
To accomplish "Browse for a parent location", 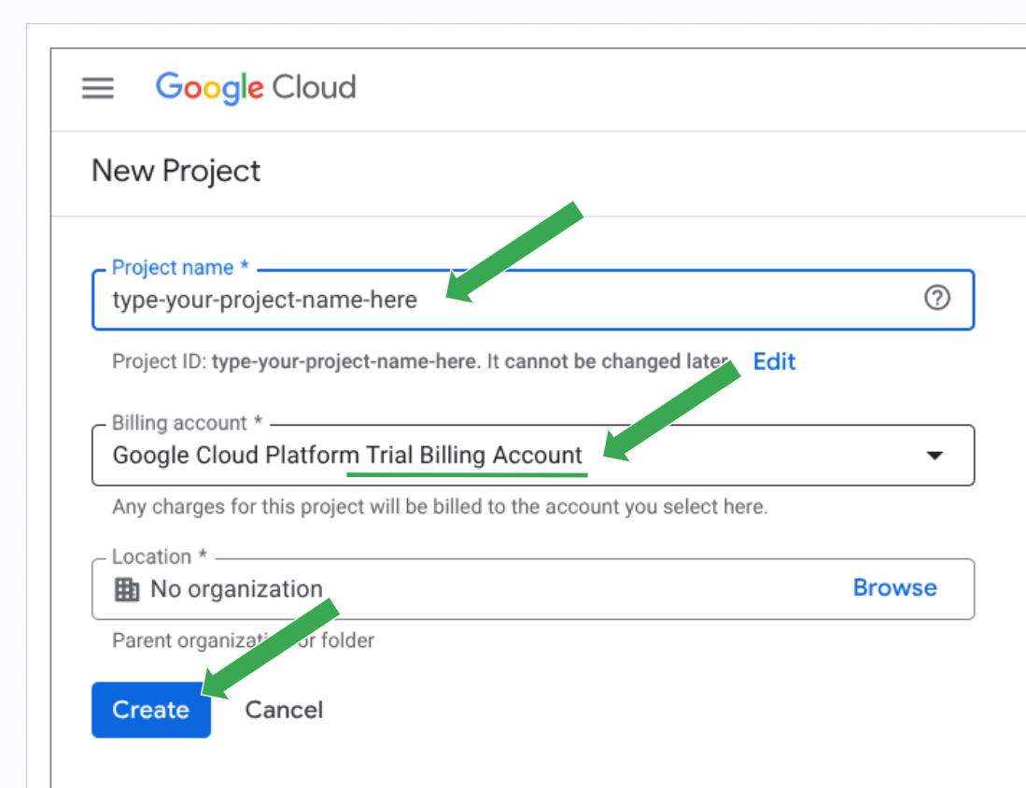I will 894,588.
